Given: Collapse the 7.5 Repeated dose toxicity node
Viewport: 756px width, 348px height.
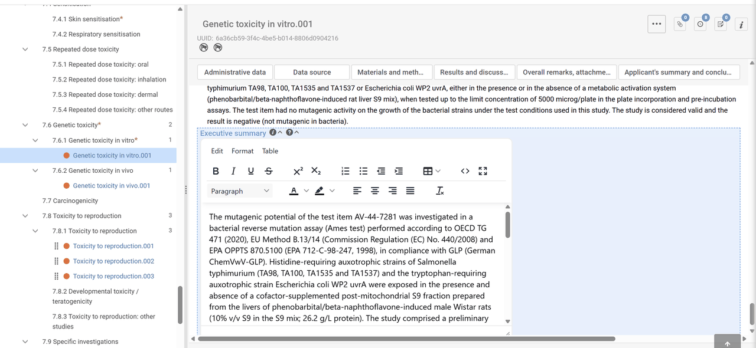Looking at the screenshot, I should pos(25,50).
